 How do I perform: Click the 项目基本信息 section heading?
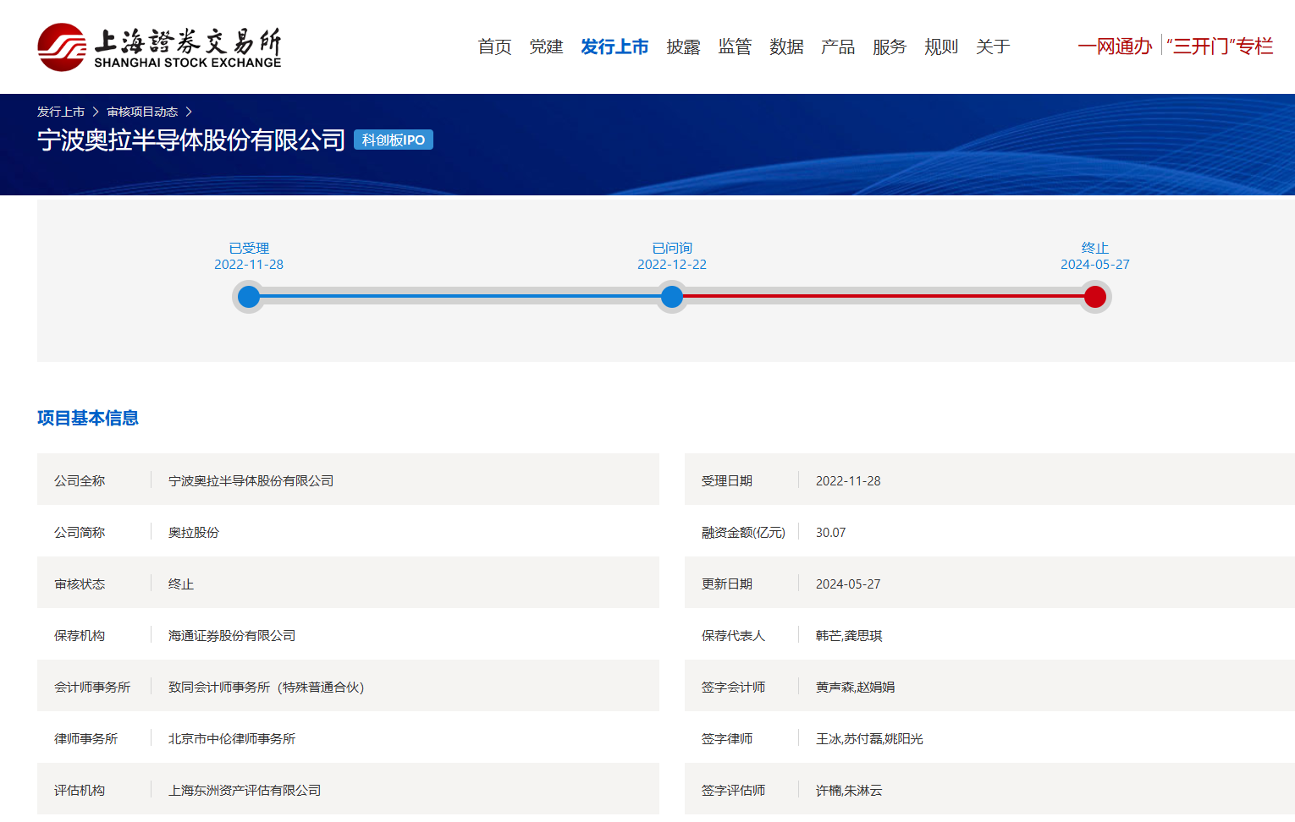pos(88,418)
